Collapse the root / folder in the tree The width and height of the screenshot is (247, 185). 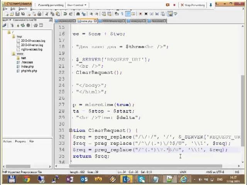pos(9,32)
